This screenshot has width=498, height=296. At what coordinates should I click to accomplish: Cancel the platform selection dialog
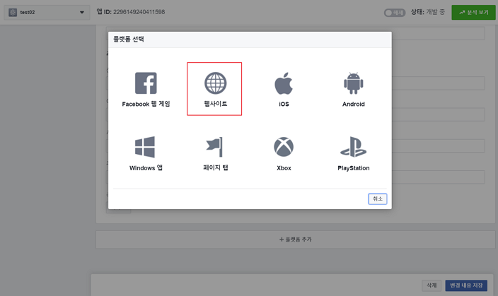coord(377,199)
